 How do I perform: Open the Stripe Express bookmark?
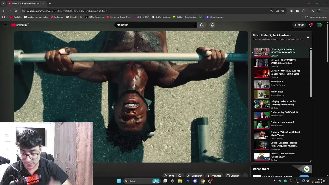(x=214, y=17)
